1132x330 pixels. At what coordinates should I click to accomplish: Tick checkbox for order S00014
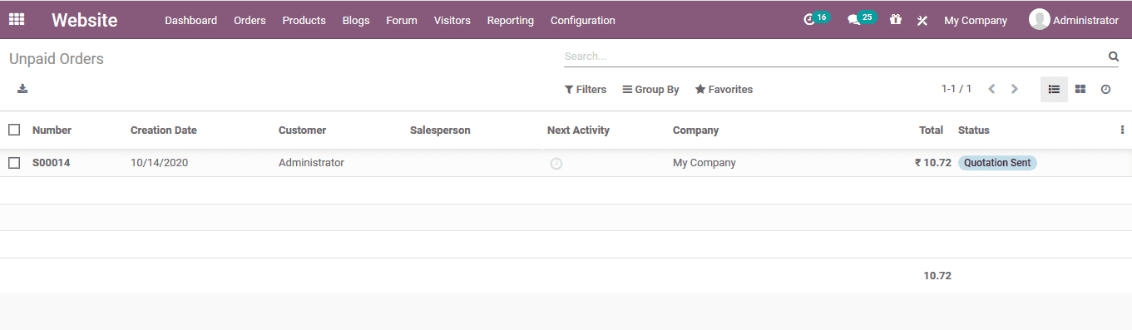(x=14, y=163)
